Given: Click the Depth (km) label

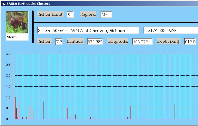Looking at the screenshot, I should 169,41.
